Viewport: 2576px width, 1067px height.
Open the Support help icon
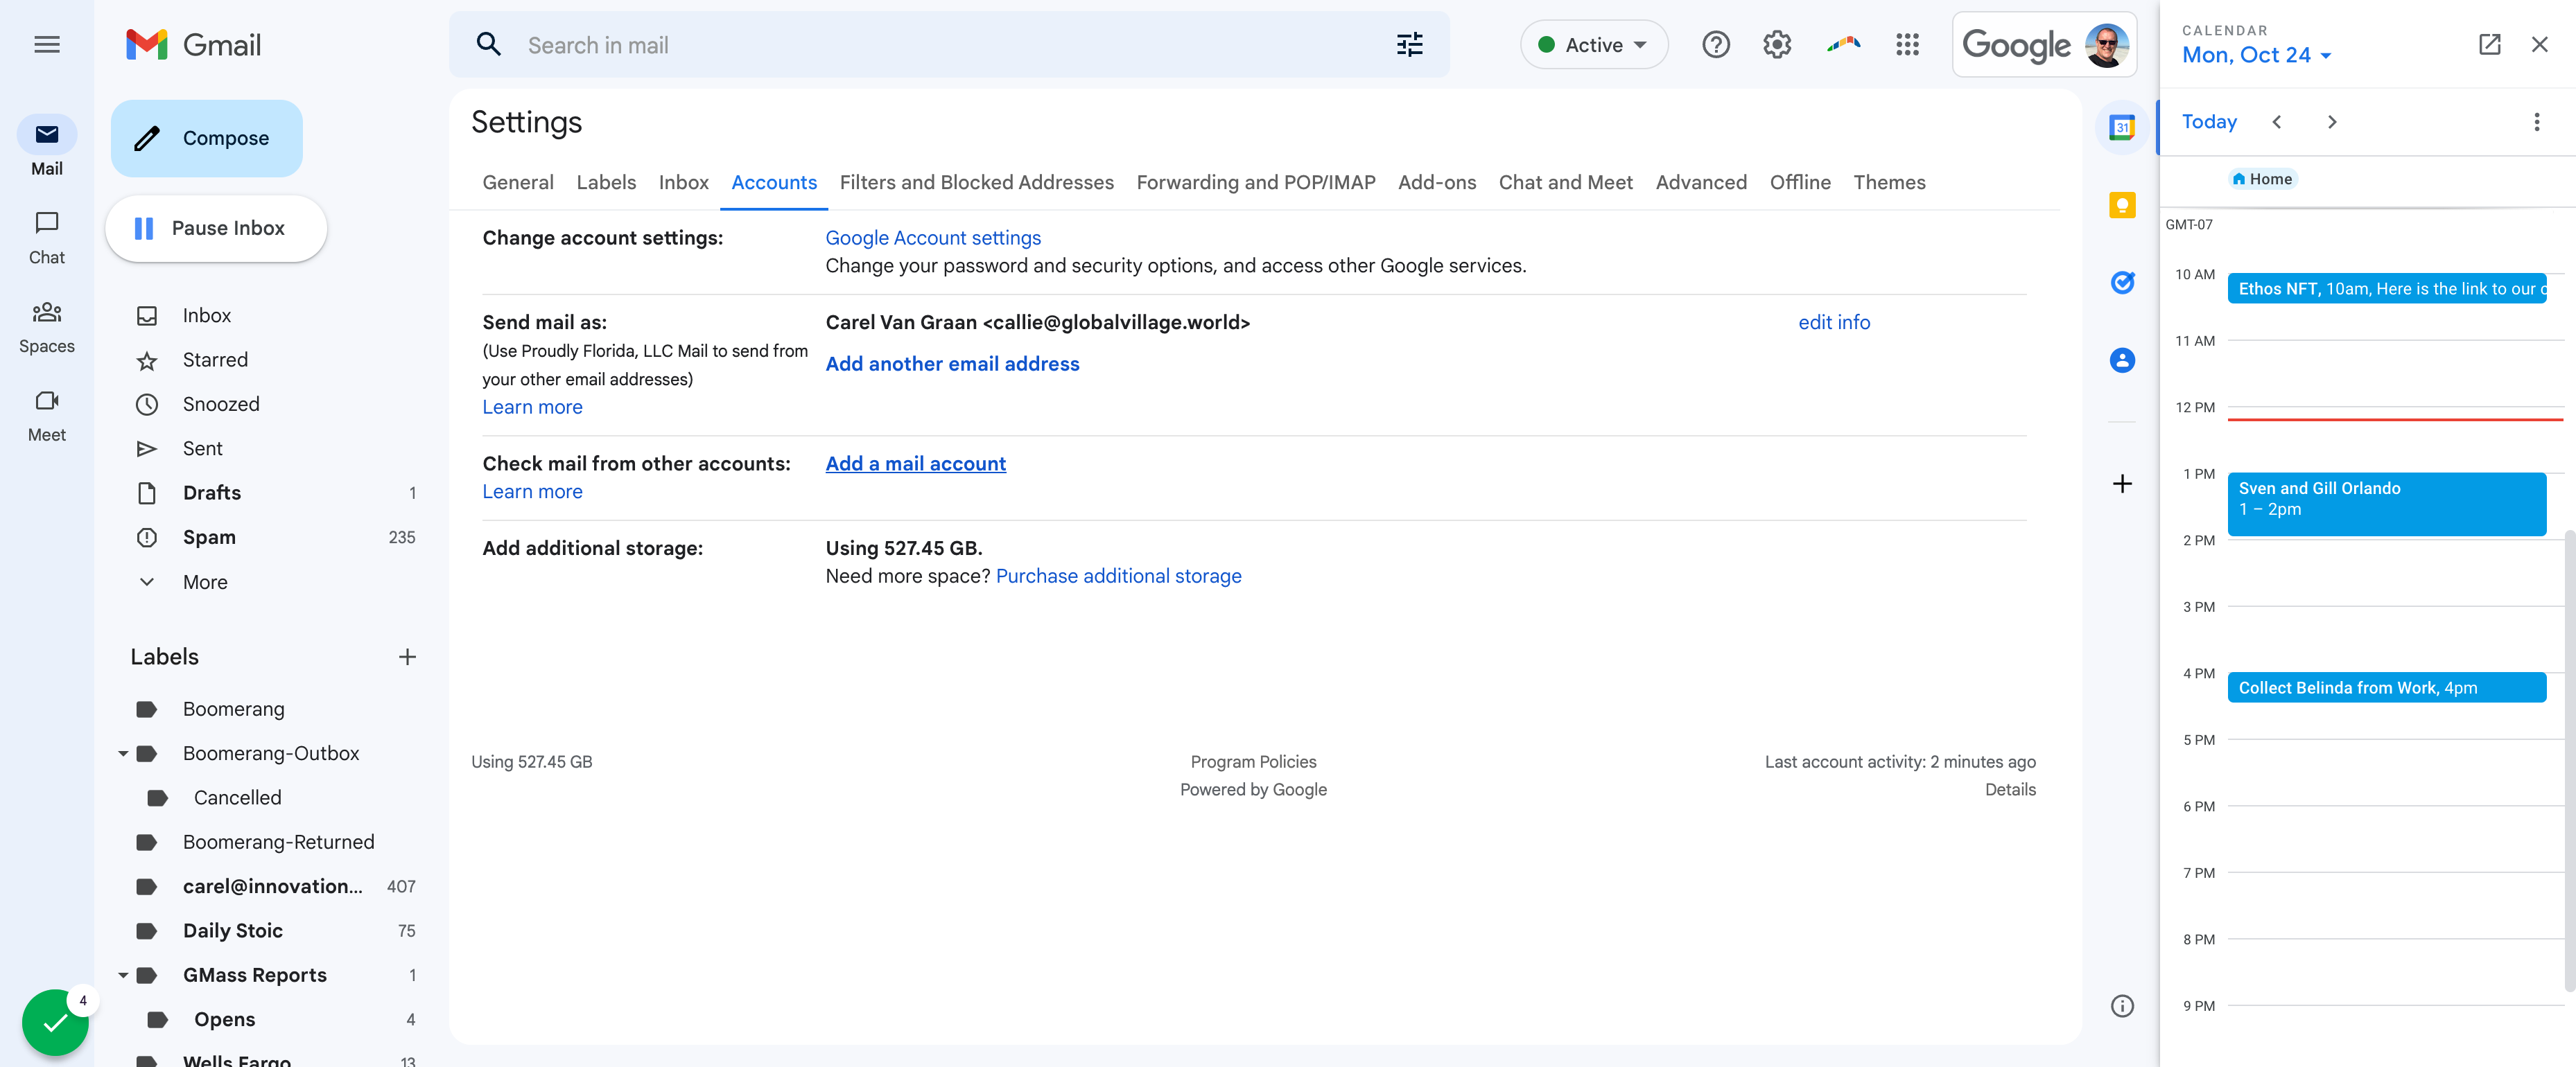pos(1715,45)
